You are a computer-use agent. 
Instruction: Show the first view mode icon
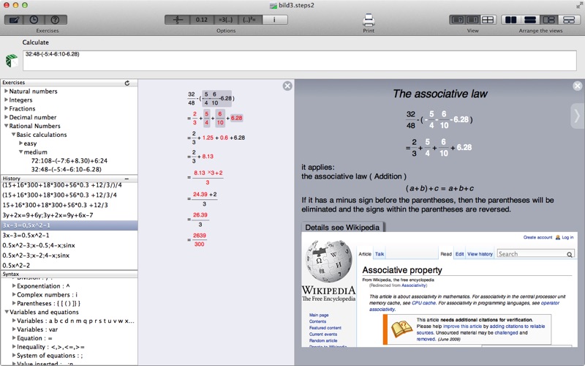tap(457, 20)
